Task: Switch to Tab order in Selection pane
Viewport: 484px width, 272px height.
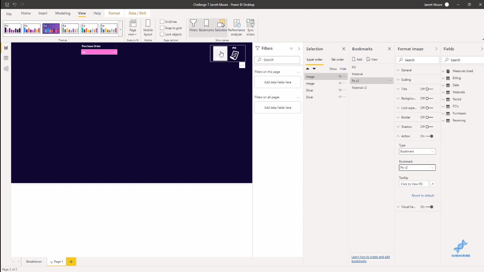Action: click(337, 59)
